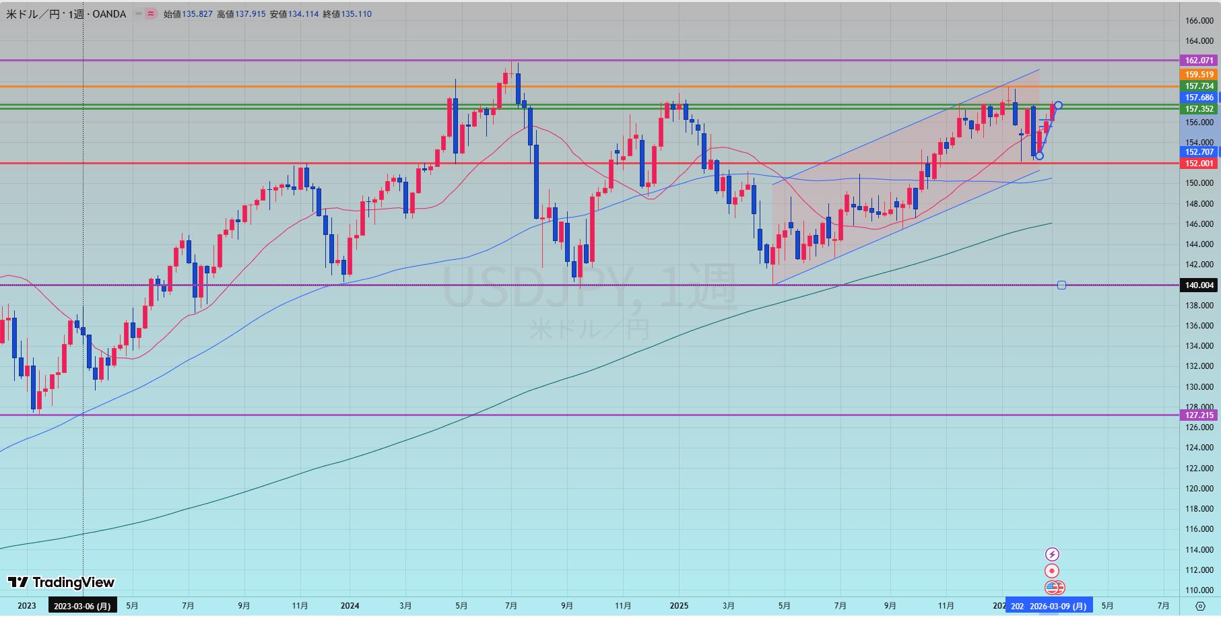1221x618 pixels.
Task: Click the 2023-03-06 date label
Action: 82,606
